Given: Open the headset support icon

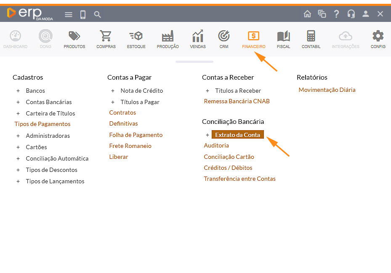Looking at the screenshot, I should tap(351, 14).
